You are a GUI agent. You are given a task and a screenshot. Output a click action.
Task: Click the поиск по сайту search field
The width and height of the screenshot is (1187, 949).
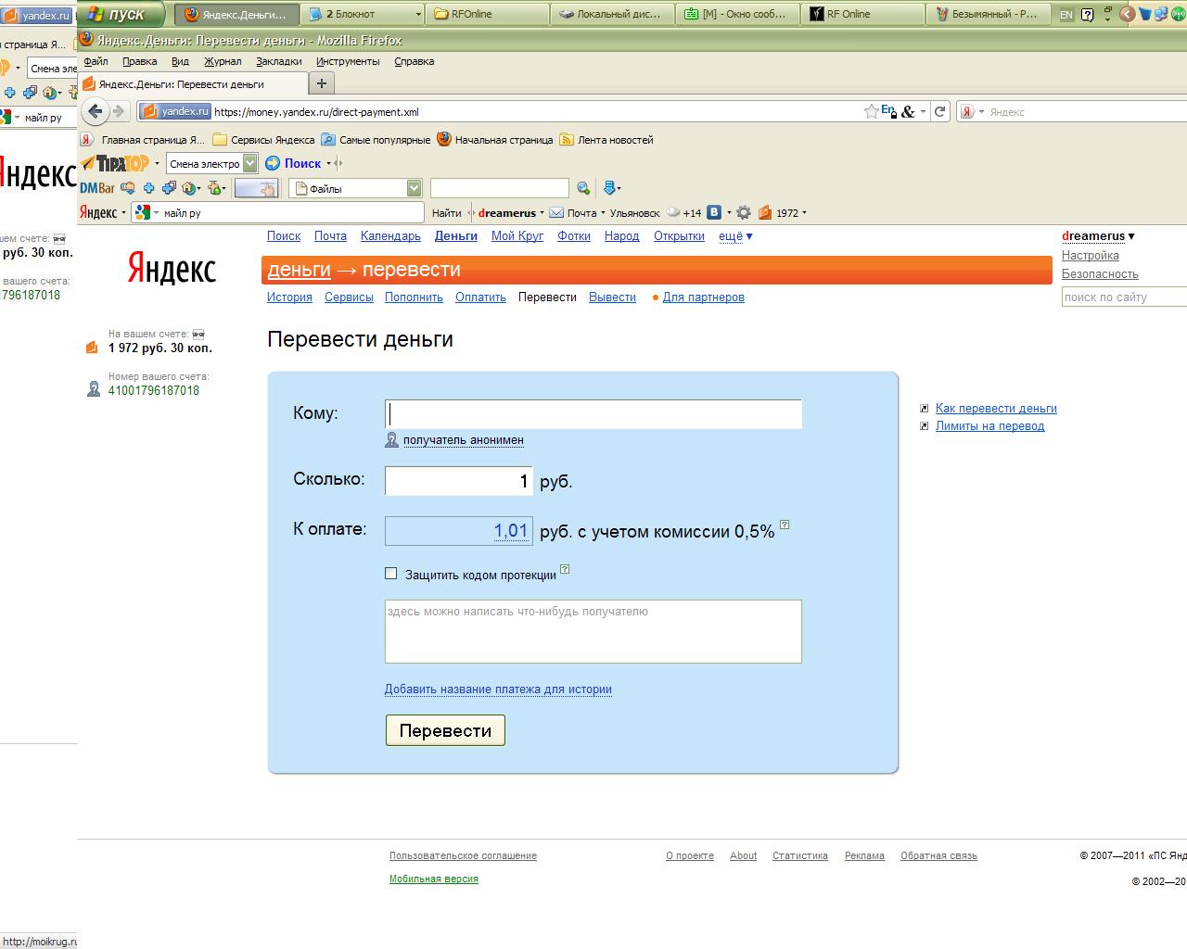click(x=1124, y=297)
